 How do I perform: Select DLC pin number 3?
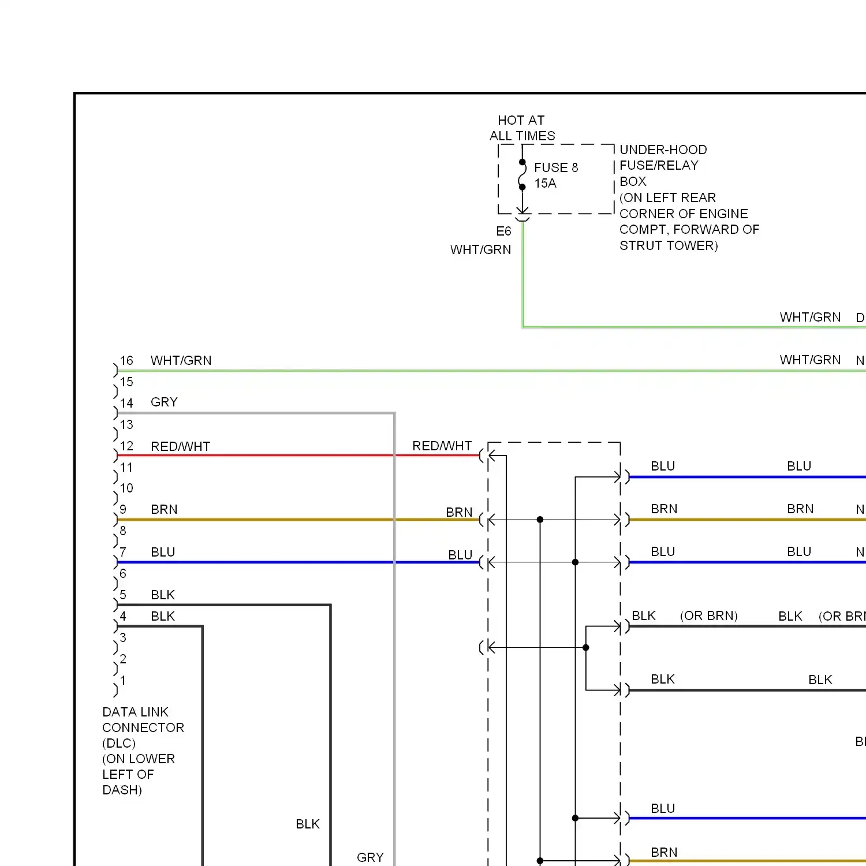point(123,638)
